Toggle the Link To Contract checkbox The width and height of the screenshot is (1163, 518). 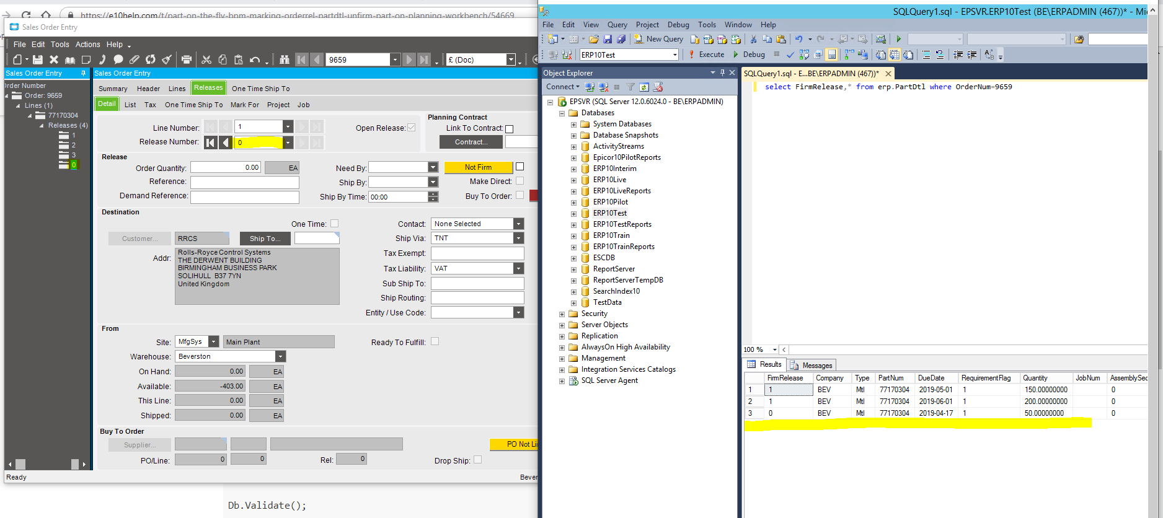pos(510,129)
